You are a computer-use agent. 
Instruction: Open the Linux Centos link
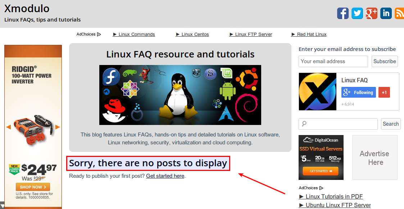tap(192, 34)
